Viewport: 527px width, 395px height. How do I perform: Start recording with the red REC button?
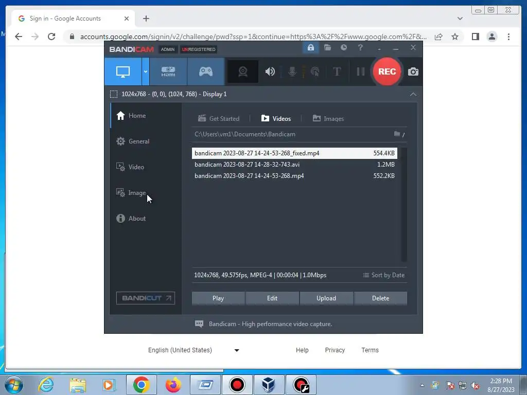click(387, 71)
